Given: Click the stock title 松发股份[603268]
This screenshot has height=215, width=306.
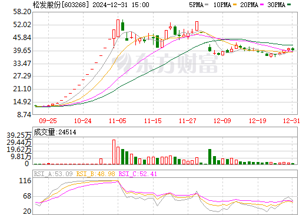Looking at the screenshot, I should [61, 5].
